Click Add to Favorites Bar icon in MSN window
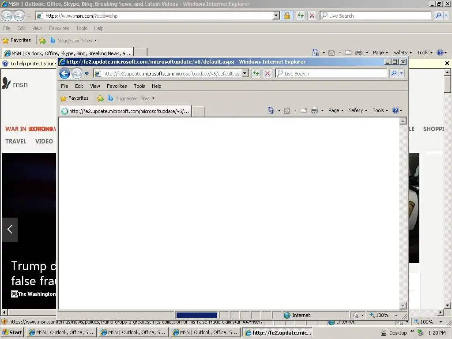 pos(42,40)
